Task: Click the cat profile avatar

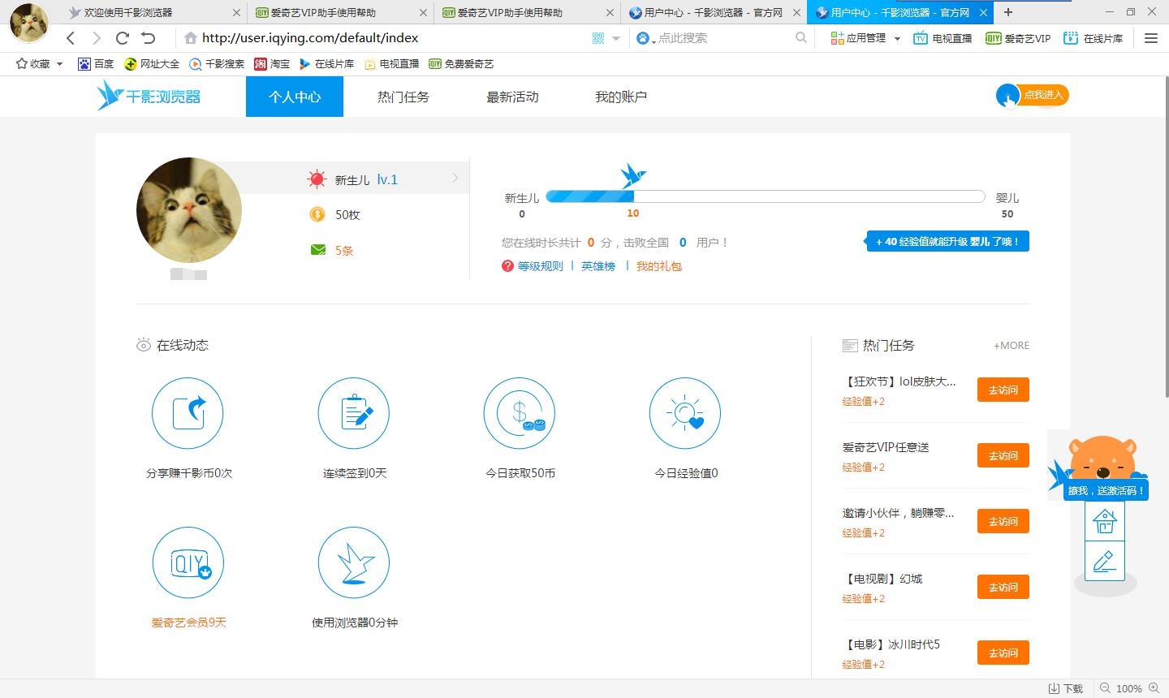Action: coord(189,209)
